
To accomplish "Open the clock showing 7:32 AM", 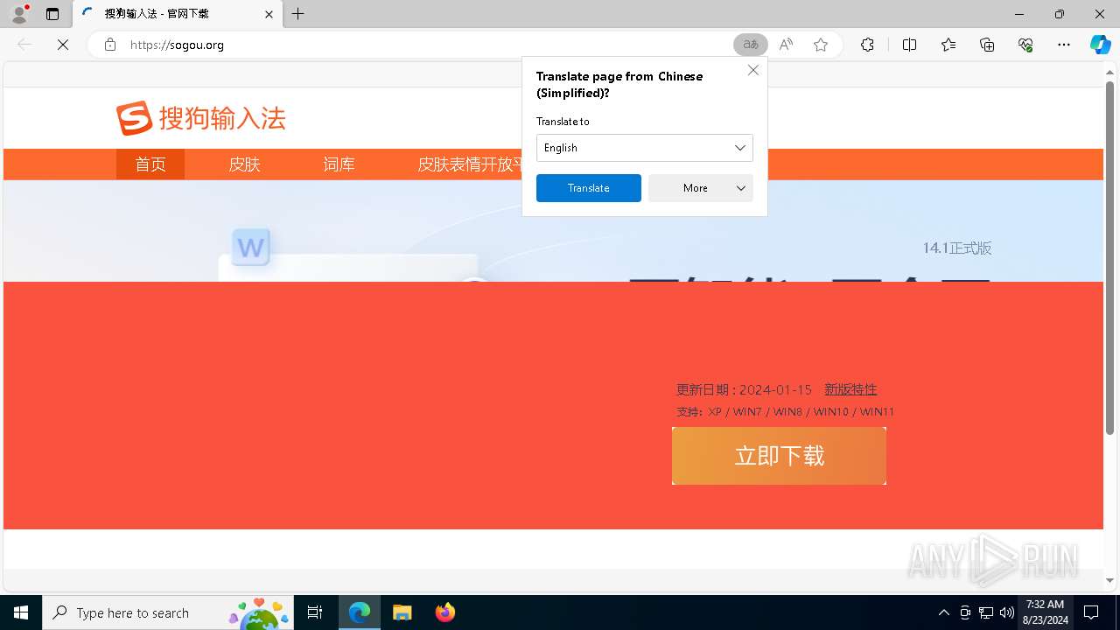I will point(1045,612).
